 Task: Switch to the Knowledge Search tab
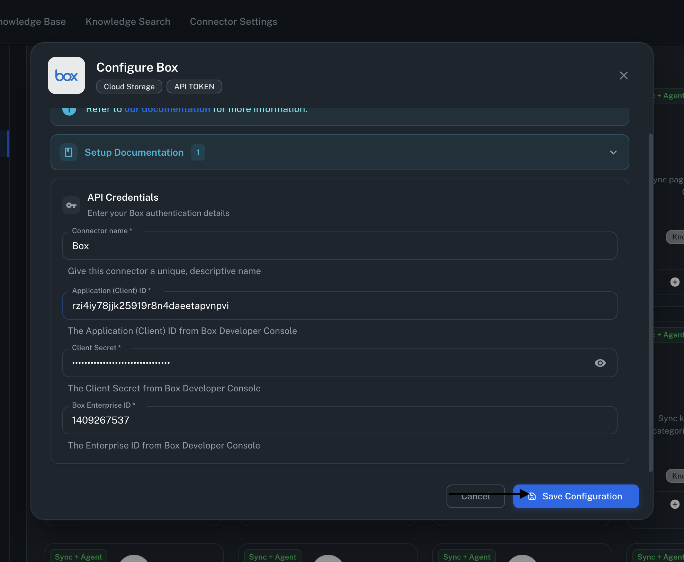point(128,21)
